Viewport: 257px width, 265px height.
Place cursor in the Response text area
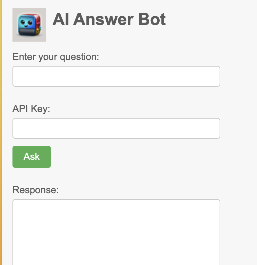(x=116, y=232)
